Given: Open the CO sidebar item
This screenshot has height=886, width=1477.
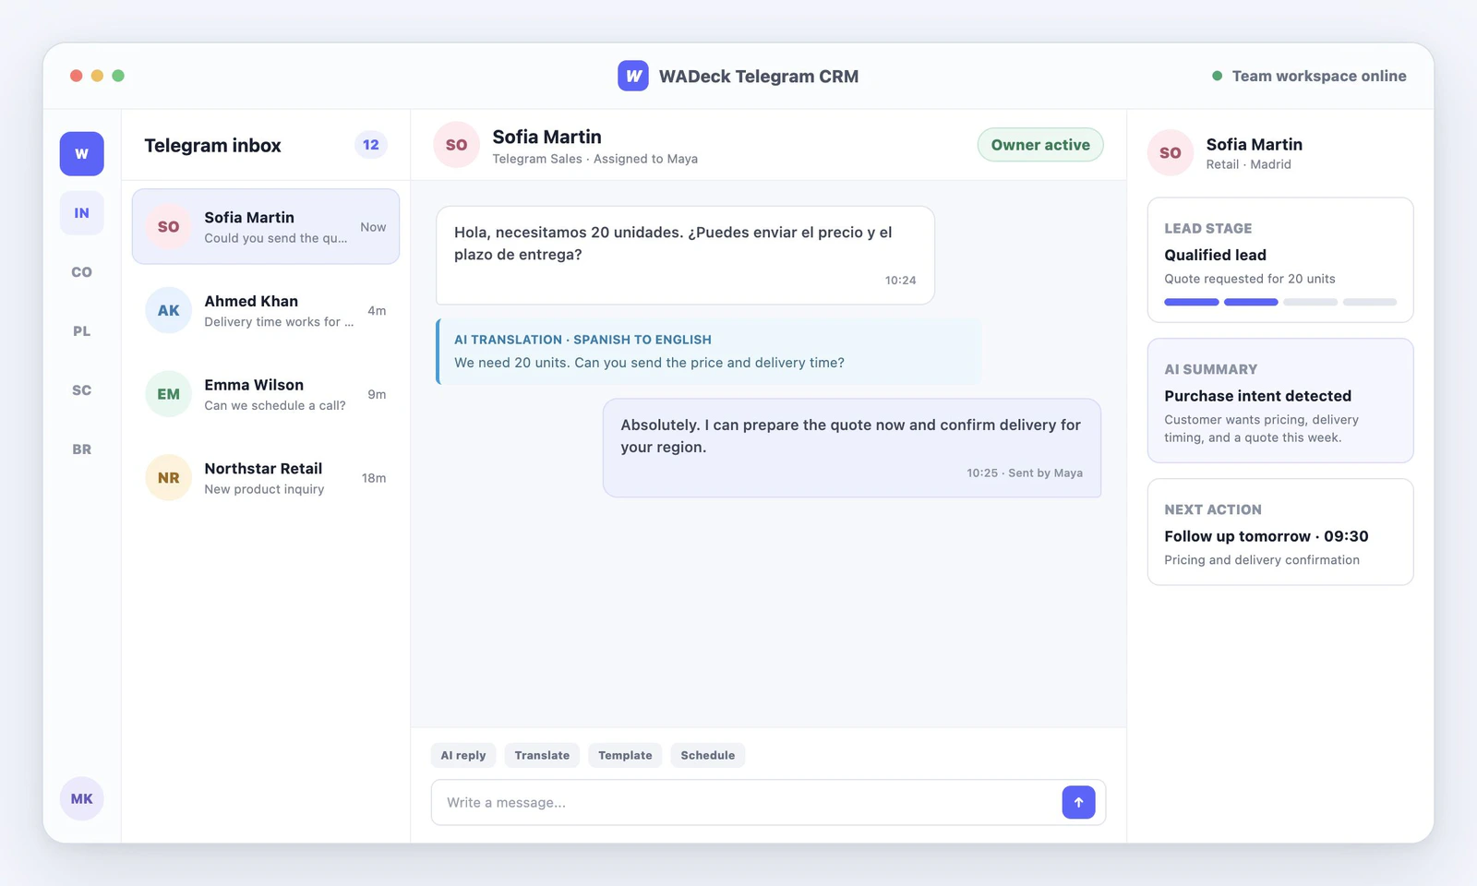Looking at the screenshot, I should tap(82, 272).
